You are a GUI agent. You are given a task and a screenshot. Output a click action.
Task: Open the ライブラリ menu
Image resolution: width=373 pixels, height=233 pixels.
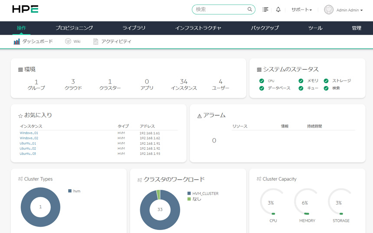point(134,28)
